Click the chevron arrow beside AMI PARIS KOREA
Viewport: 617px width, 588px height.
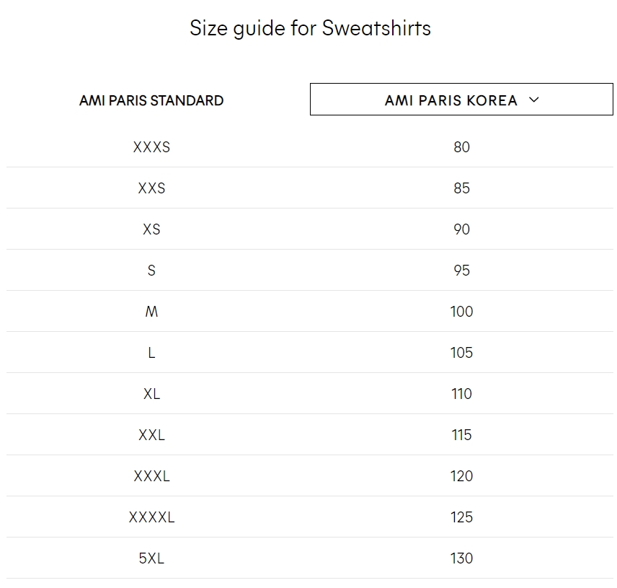click(533, 100)
